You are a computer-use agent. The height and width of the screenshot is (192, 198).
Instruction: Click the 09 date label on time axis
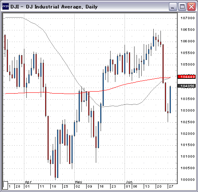(x=90, y=186)
